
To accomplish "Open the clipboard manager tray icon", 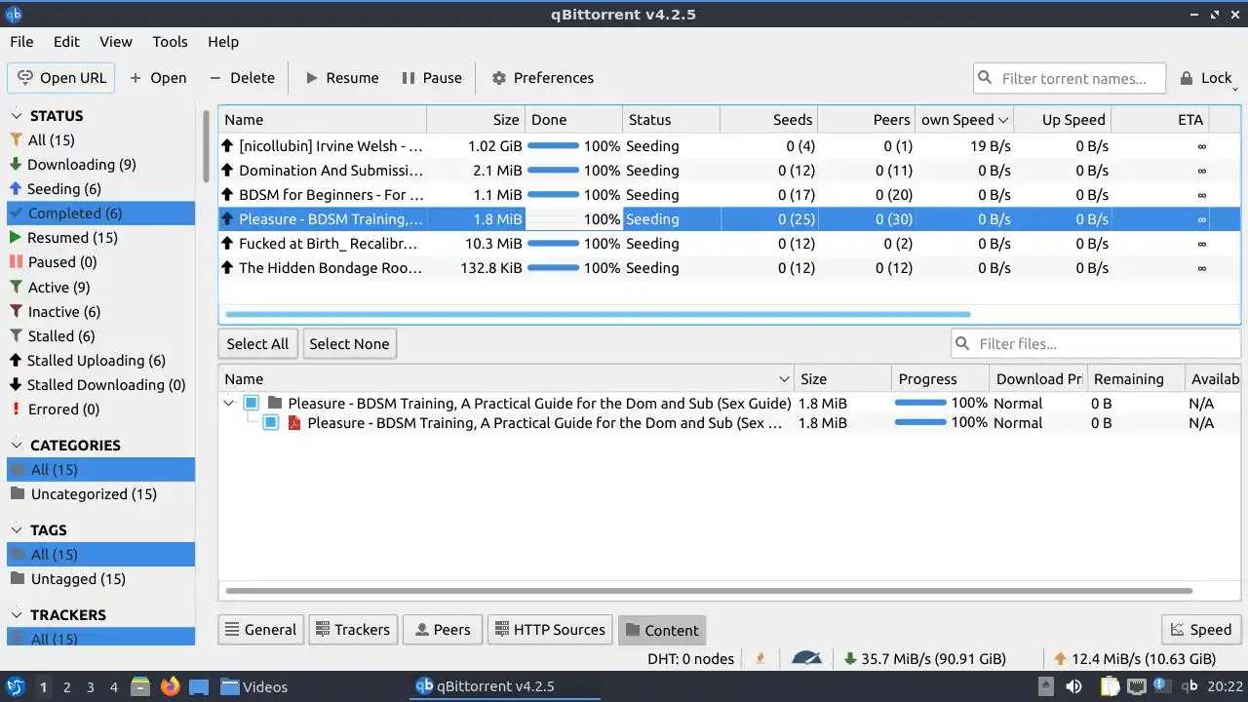I will point(1111,686).
